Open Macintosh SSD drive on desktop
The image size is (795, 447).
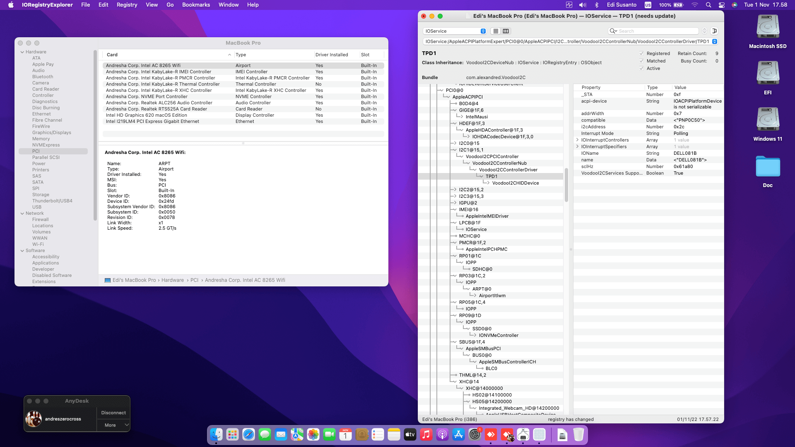point(768,27)
